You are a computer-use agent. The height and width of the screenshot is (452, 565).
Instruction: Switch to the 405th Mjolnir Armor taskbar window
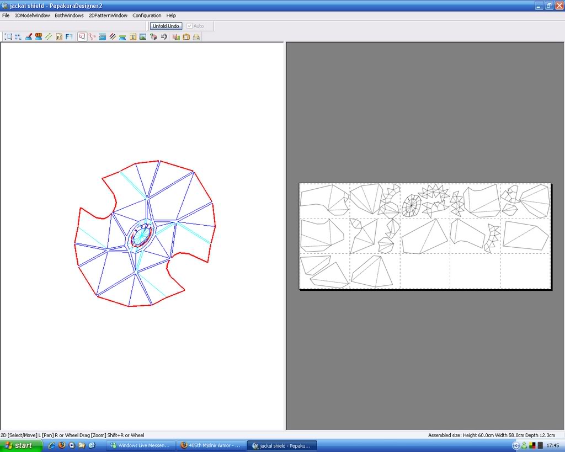tap(210, 445)
